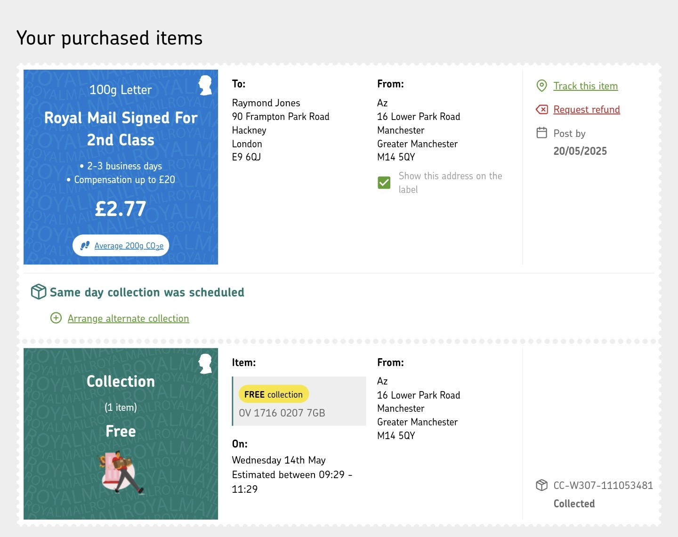Click Same day collection was scheduled heading
The width and height of the screenshot is (678, 537).
(147, 292)
